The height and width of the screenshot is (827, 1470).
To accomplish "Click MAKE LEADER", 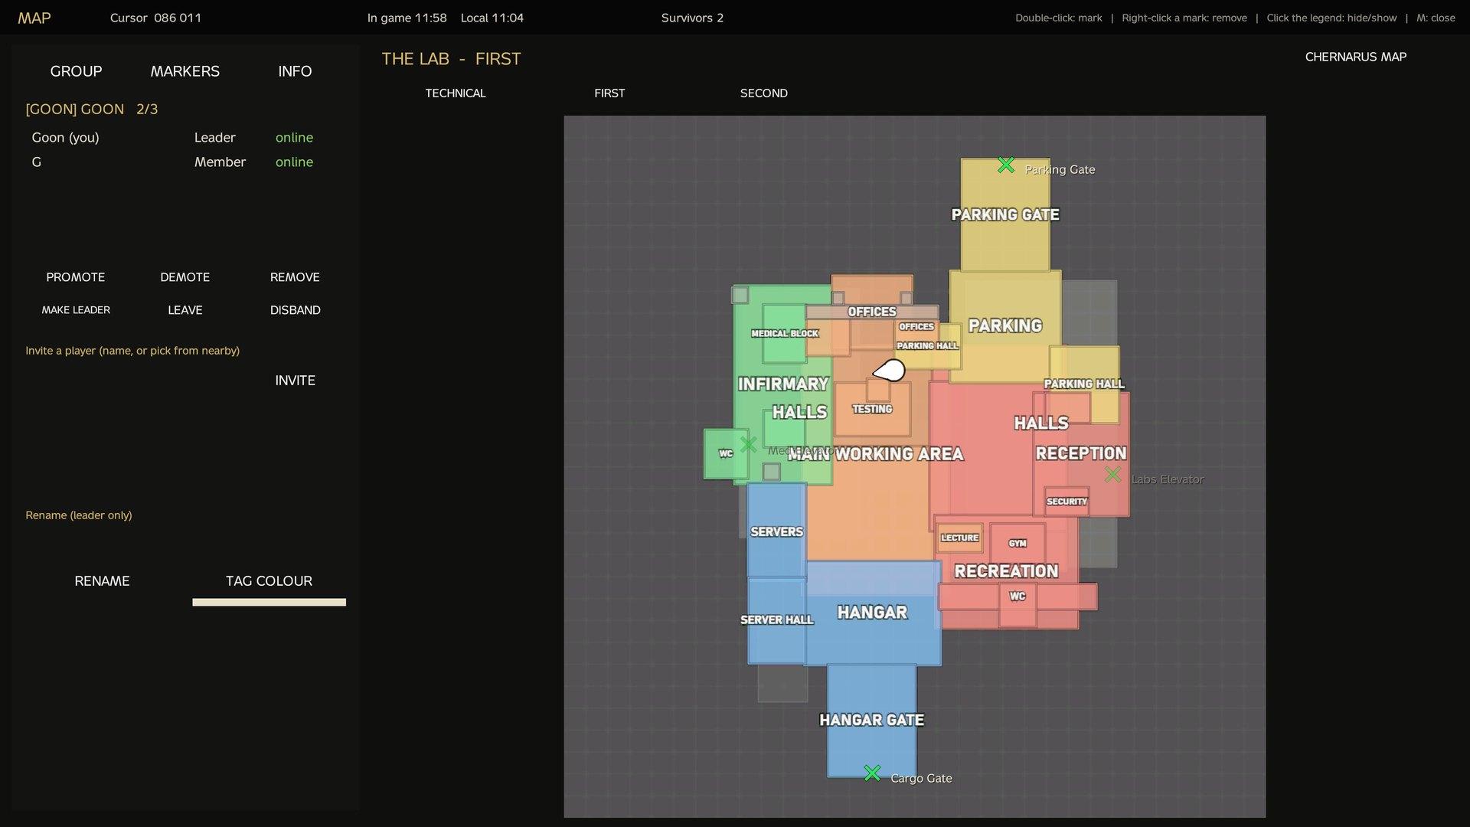I will click(76, 310).
